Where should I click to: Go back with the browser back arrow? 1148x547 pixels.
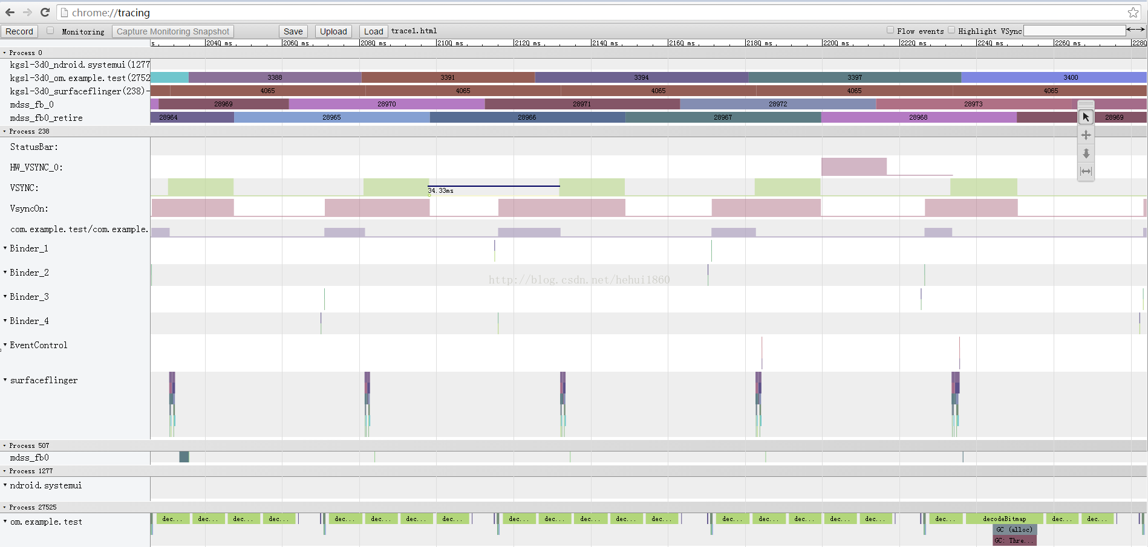[10, 12]
